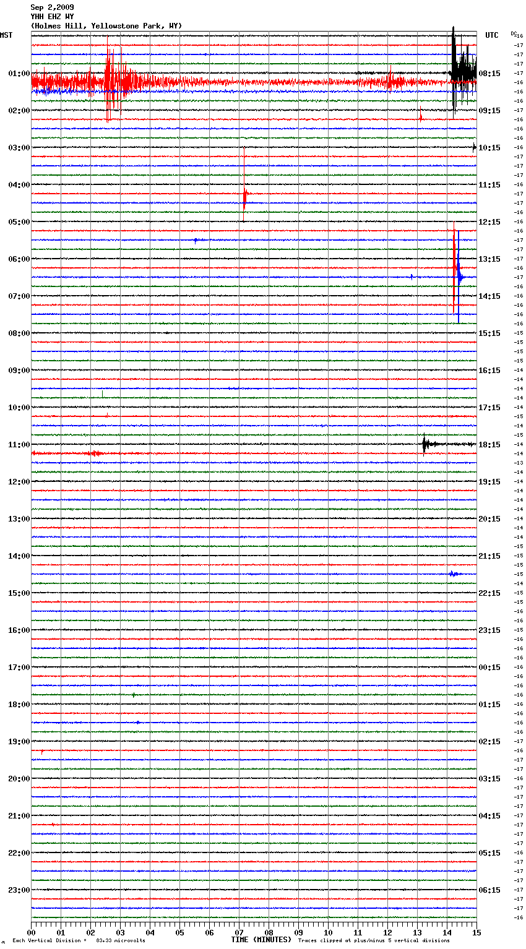Select the 10:15 UTC time label
This screenshot has width=526, height=949.
pos(489,148)
